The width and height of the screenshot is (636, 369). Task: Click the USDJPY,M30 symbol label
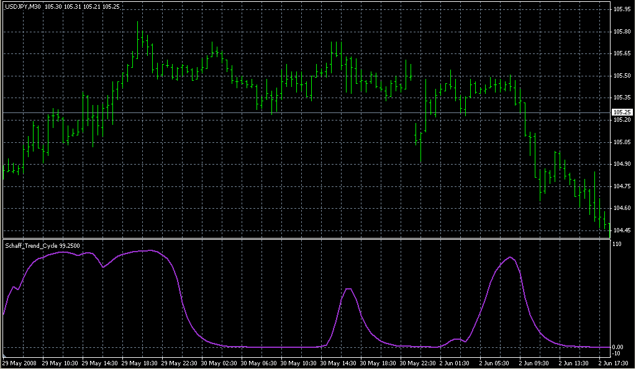22,6
